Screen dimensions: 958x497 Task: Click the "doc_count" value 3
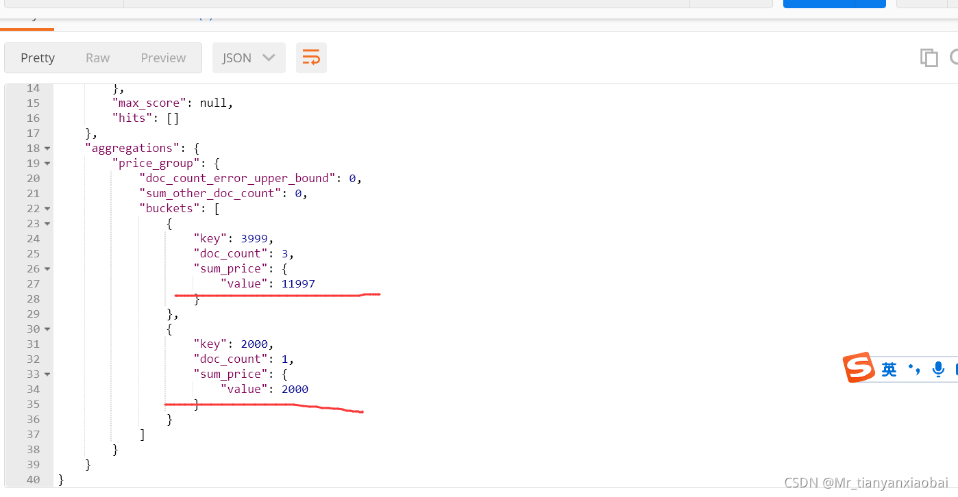[x=284, y=254]
